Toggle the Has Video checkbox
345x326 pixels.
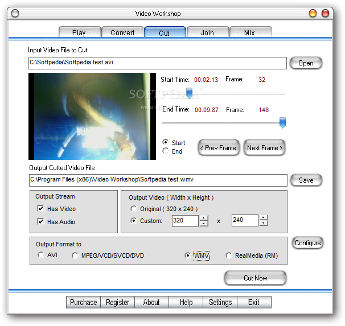[x=40, y=208]
